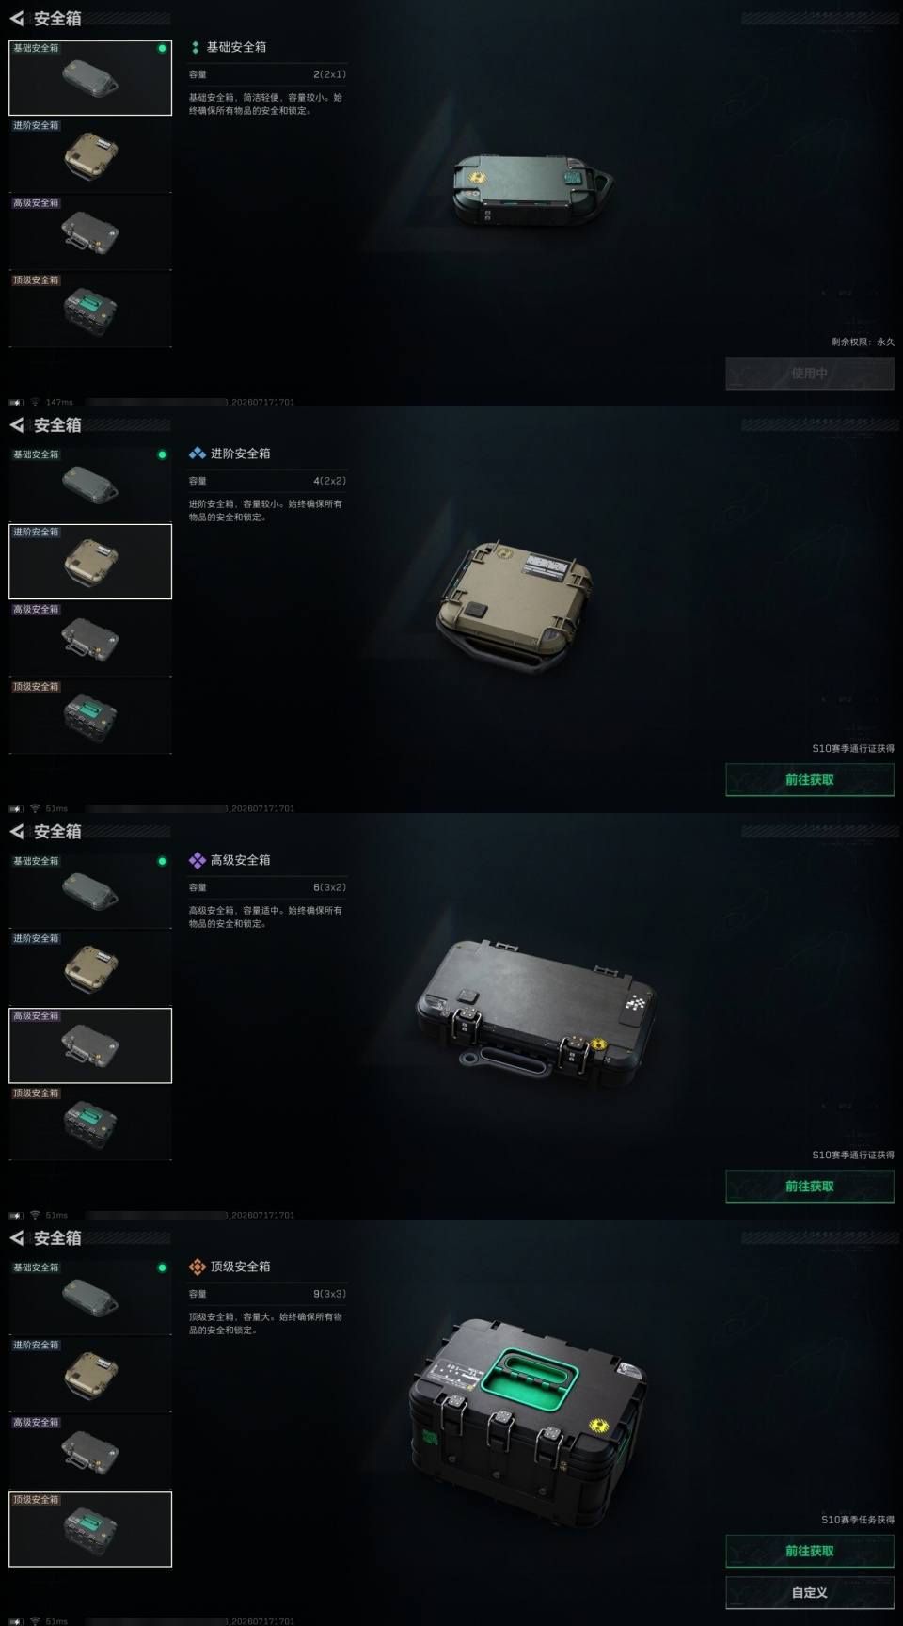903x1626 pixels.
Task: Select the highlighted 高级安全箱 list entry
Action: tap(90, 1044)
